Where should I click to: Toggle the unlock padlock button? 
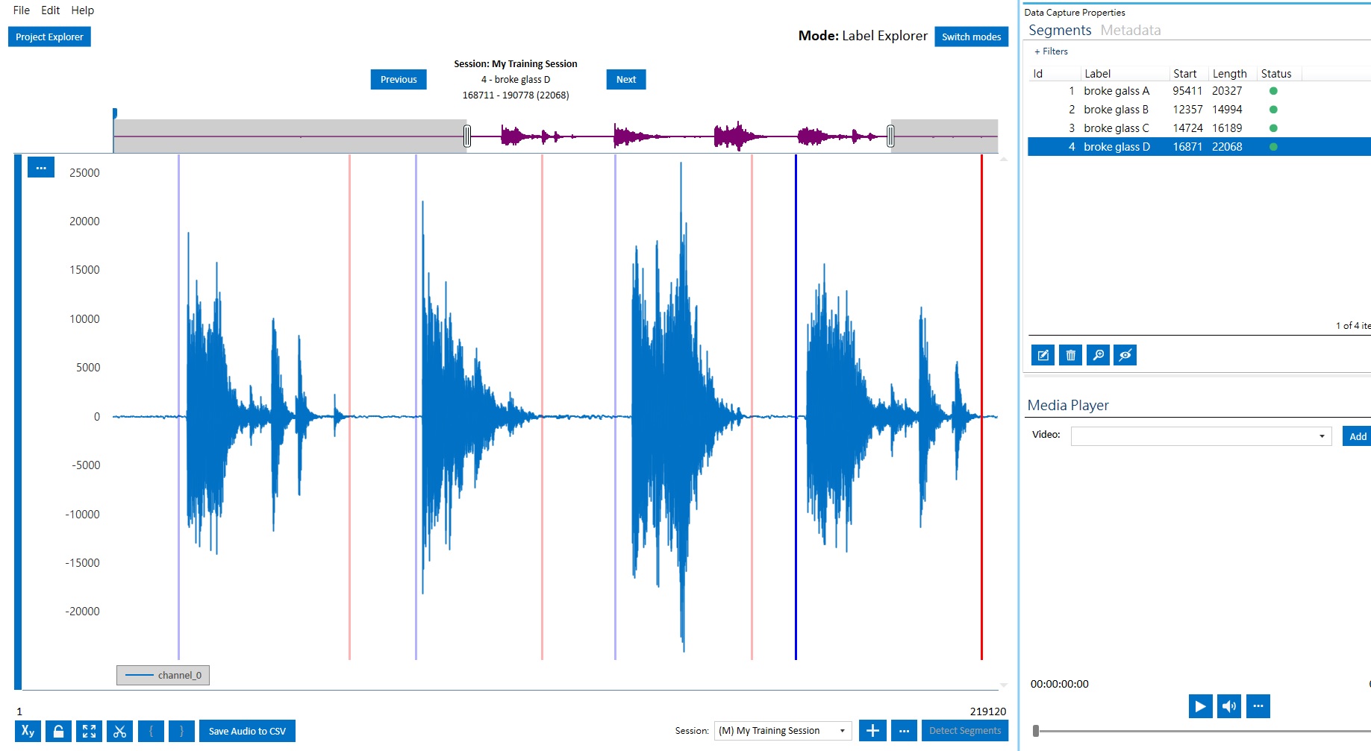pyautogui.click(x=58, y=731)
